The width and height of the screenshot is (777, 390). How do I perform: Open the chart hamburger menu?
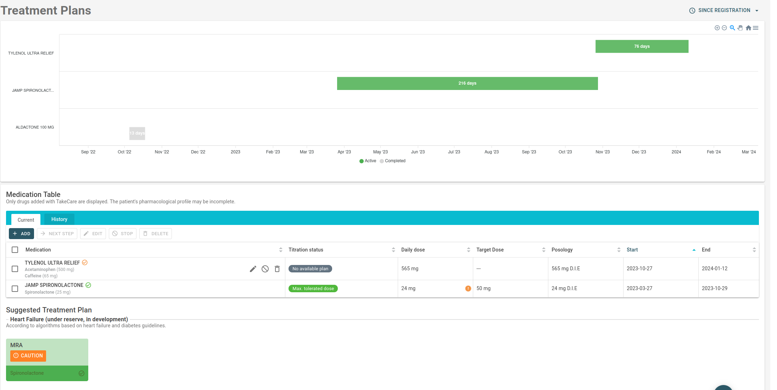[756, 28]
